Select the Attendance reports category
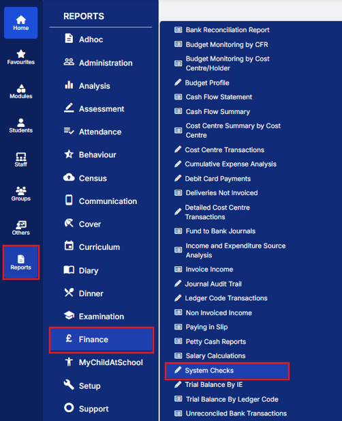This screenshot has height=421, width=342. 101,132
